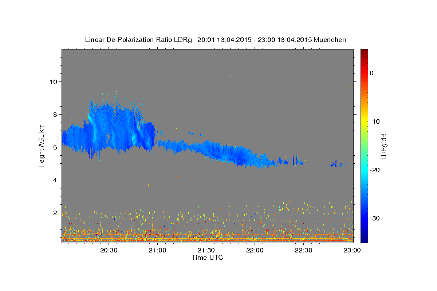The height and width of the screenshot is (291, 437).
Task: Click the height tick label "10"
Action: click(54, 81)
